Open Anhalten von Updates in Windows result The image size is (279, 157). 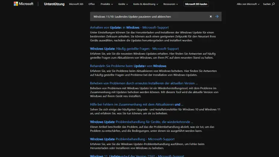click(x=129, y=28)
